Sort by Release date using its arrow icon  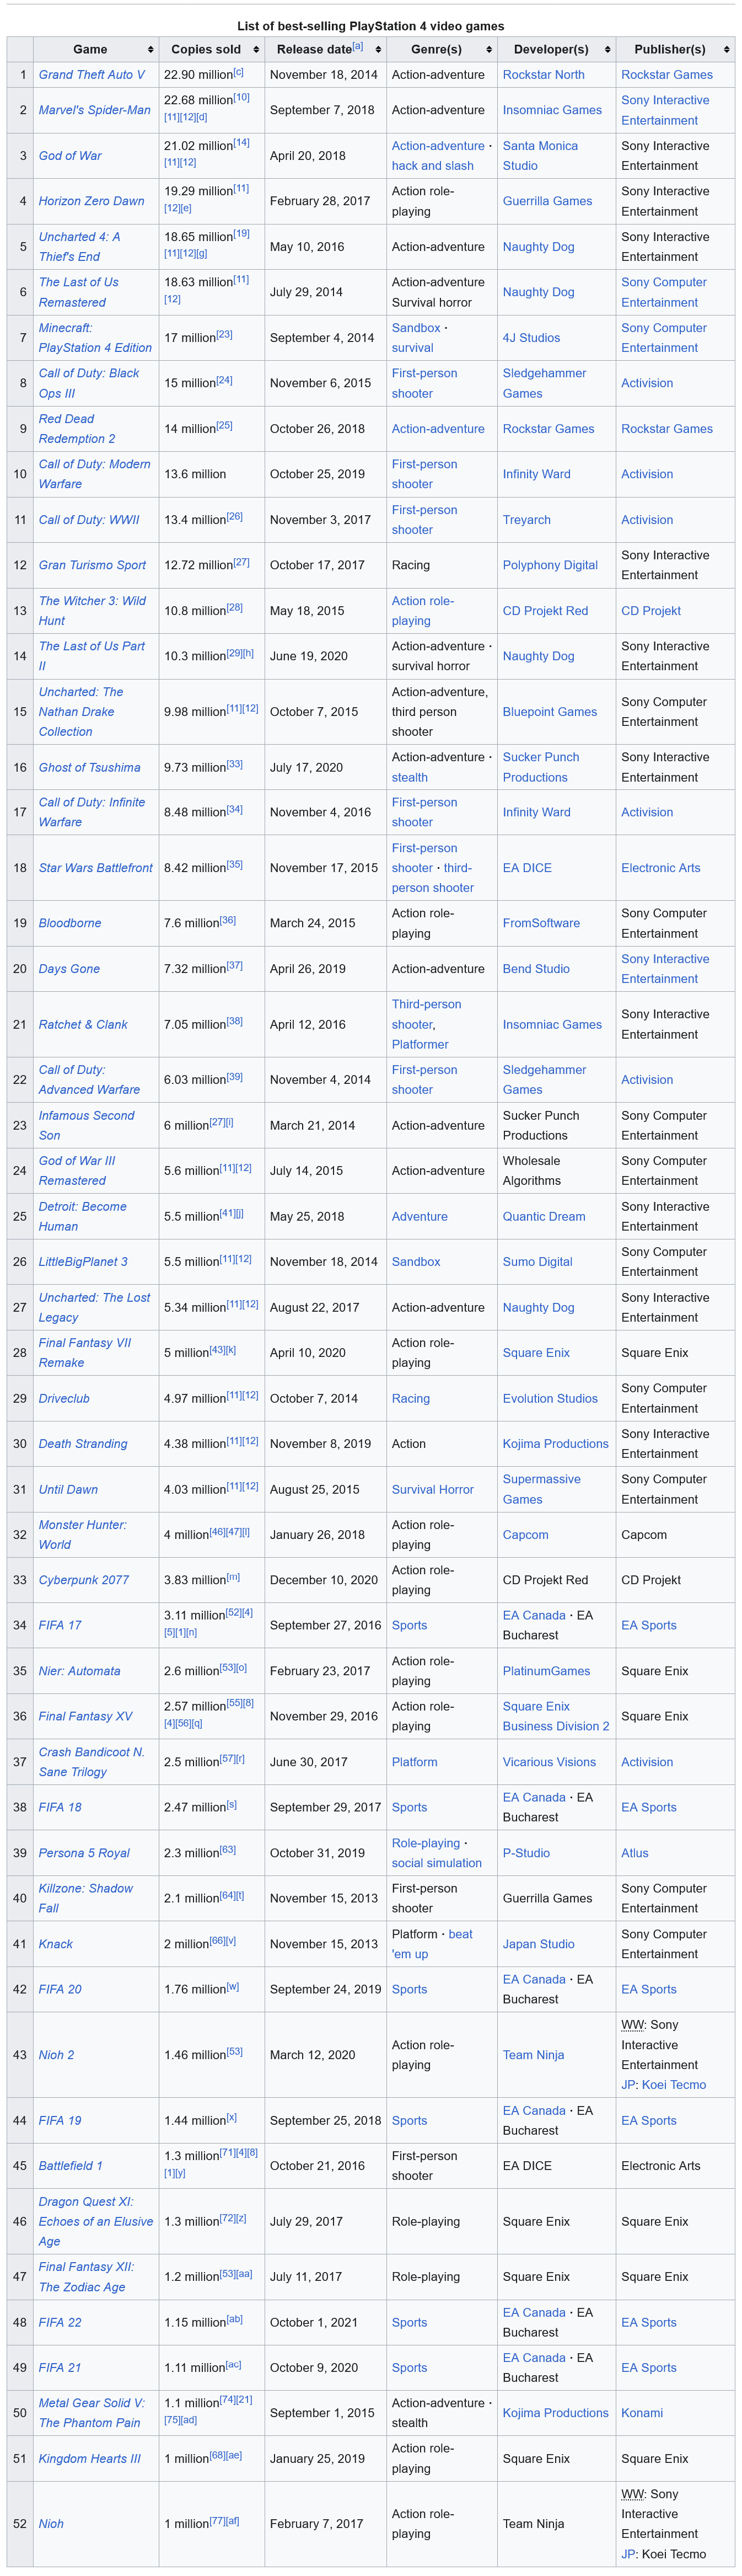[378, 50]
